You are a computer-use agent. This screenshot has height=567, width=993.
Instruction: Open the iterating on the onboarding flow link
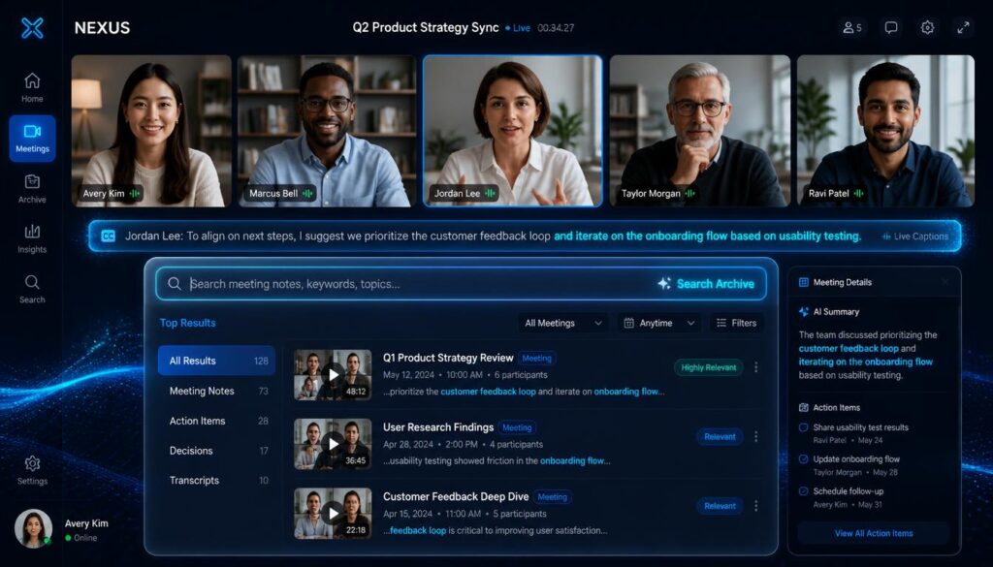865,362
